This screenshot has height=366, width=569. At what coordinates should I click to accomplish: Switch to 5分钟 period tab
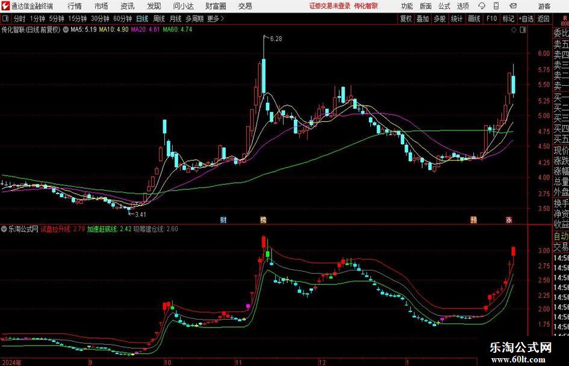click(x=57, y=19)
